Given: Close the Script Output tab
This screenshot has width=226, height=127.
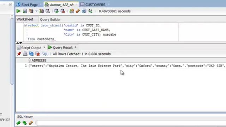Looking at the screenshot, I should click(44, 47).
